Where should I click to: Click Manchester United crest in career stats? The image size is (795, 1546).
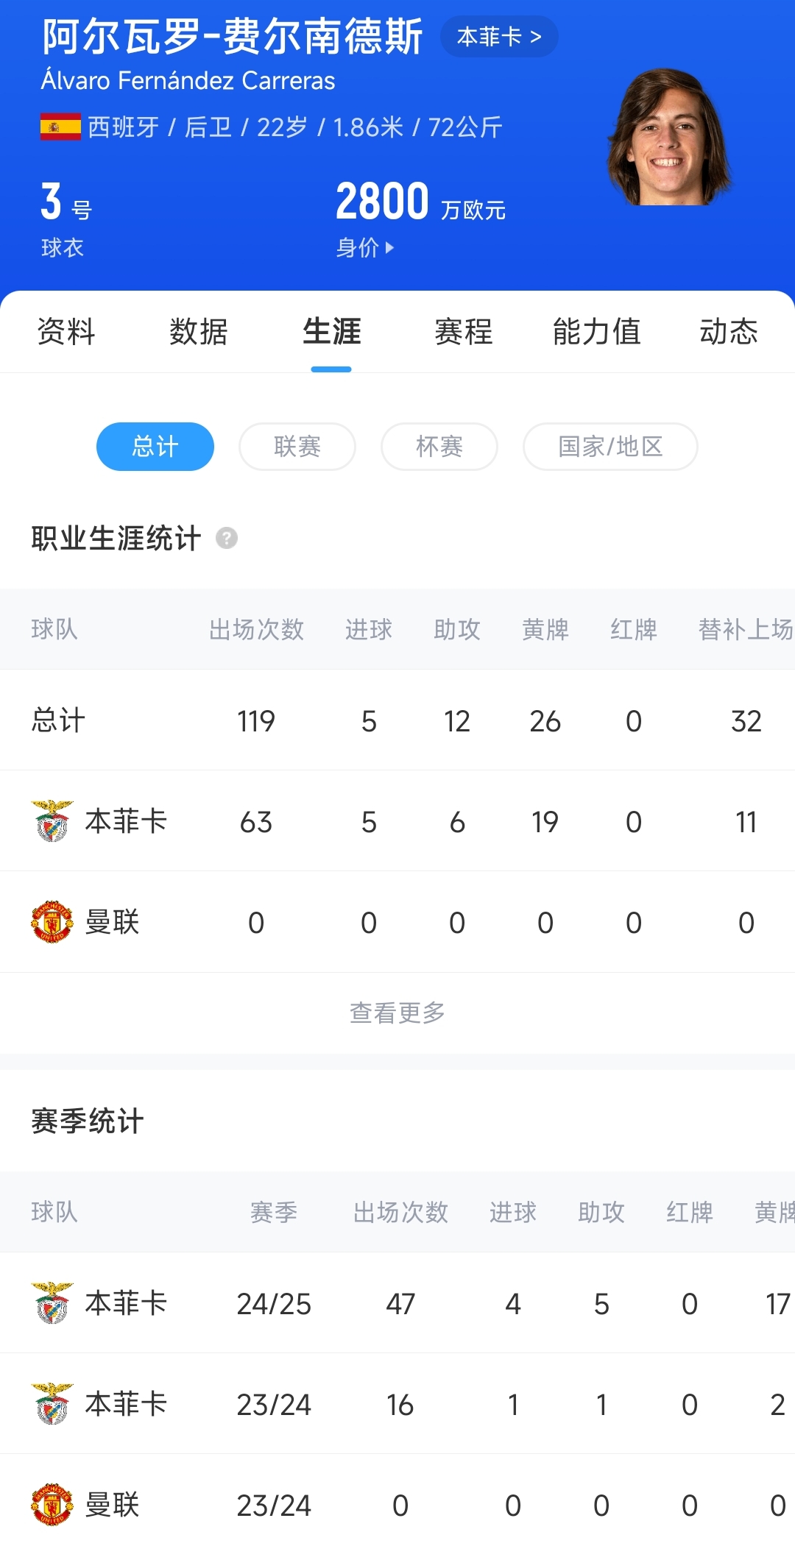pyautogui.click(x=52, y=922)
